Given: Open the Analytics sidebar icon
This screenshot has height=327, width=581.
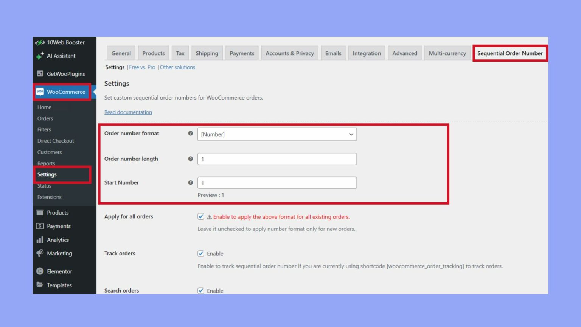Looking at the screenshot, I should point(40,240).
